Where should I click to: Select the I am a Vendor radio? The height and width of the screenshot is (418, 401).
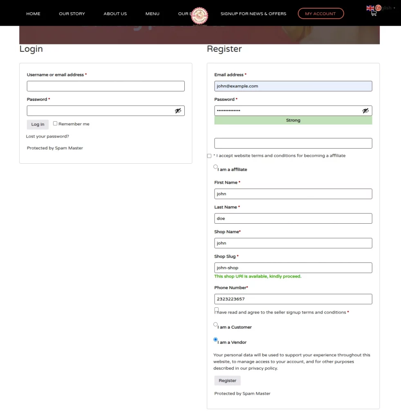[x=215, y=339]
